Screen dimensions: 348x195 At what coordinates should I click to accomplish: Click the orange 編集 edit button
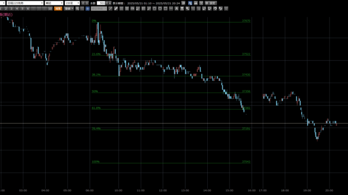click(58, 9)
